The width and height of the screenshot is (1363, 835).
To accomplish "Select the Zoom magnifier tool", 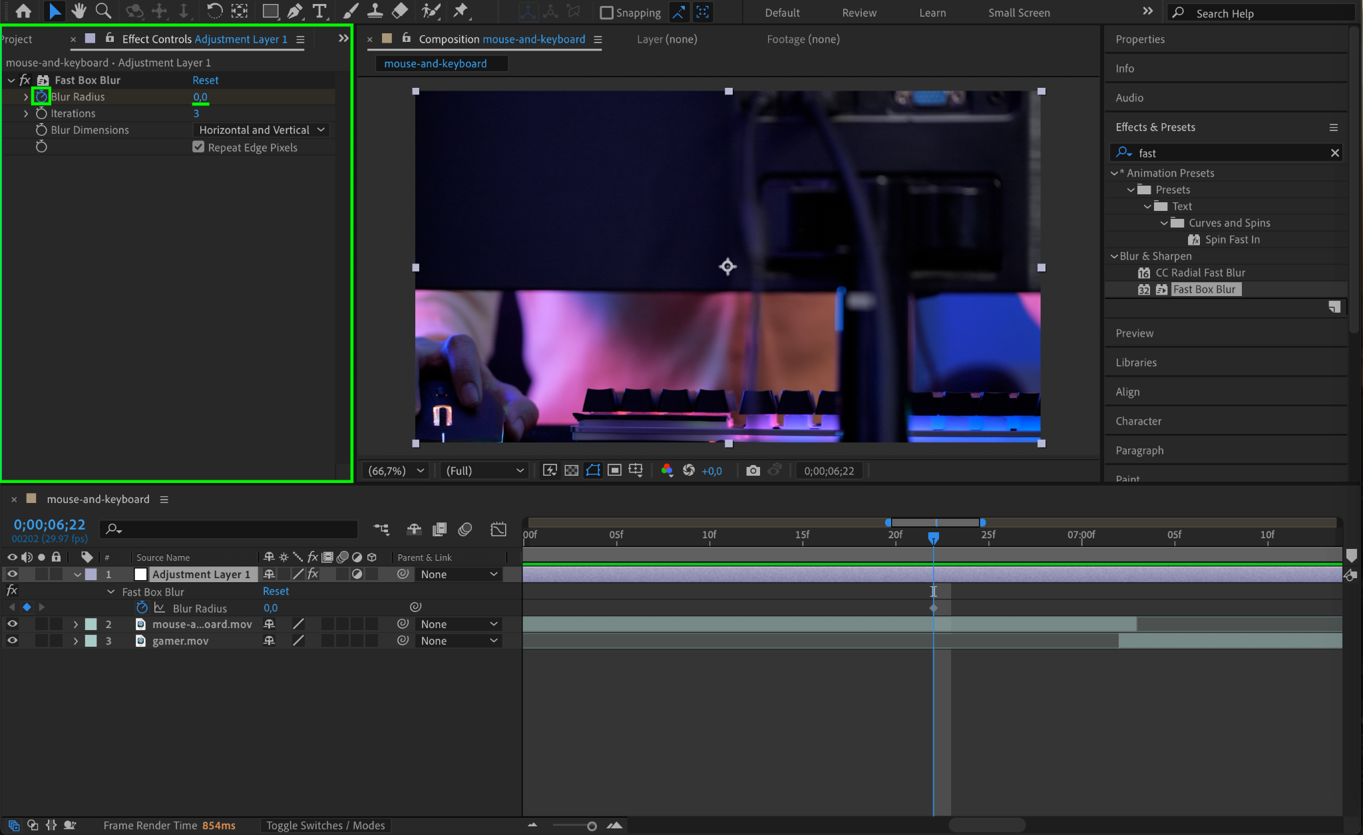I will [x=103, y=11].
